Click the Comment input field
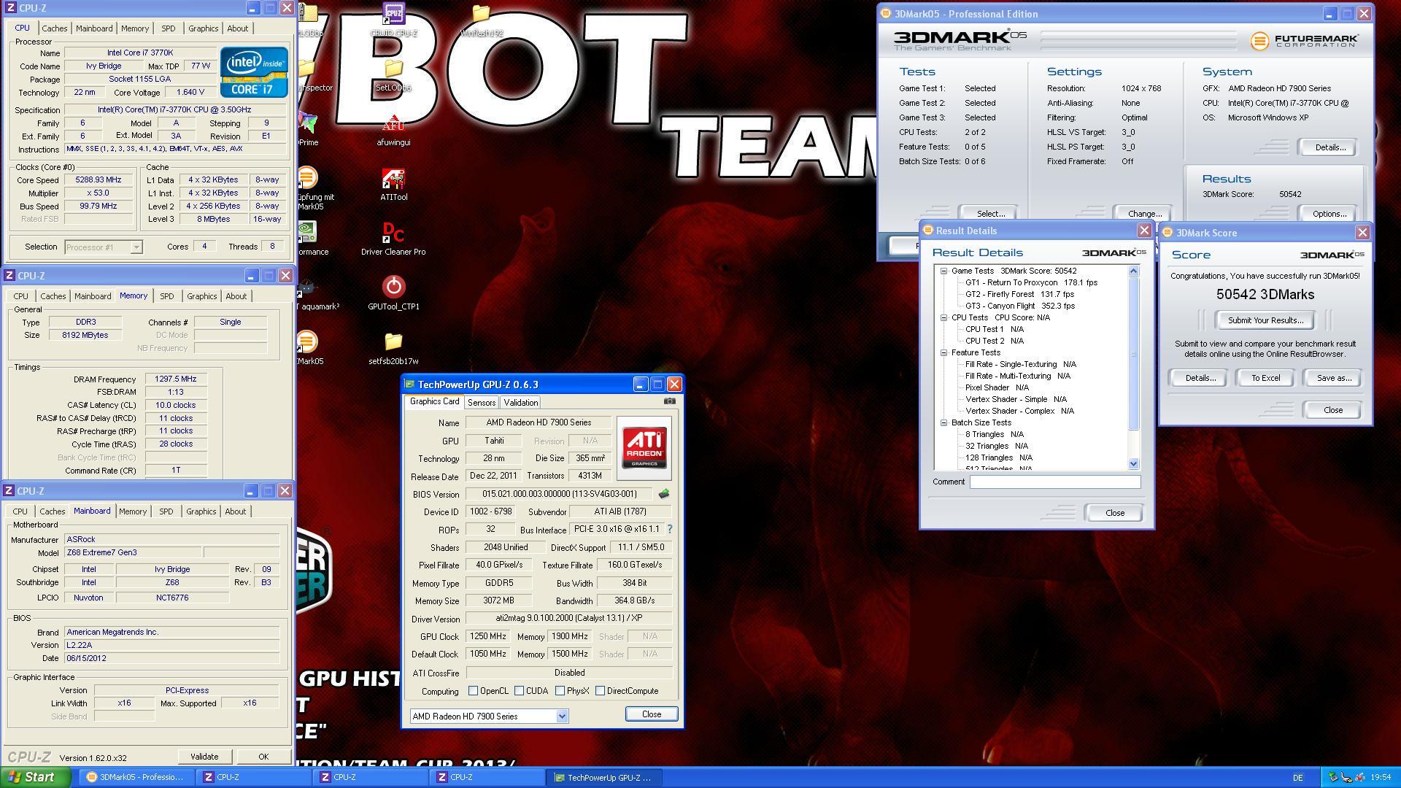The width and height of the screenshot is (1401, 788). [1054, 482]
